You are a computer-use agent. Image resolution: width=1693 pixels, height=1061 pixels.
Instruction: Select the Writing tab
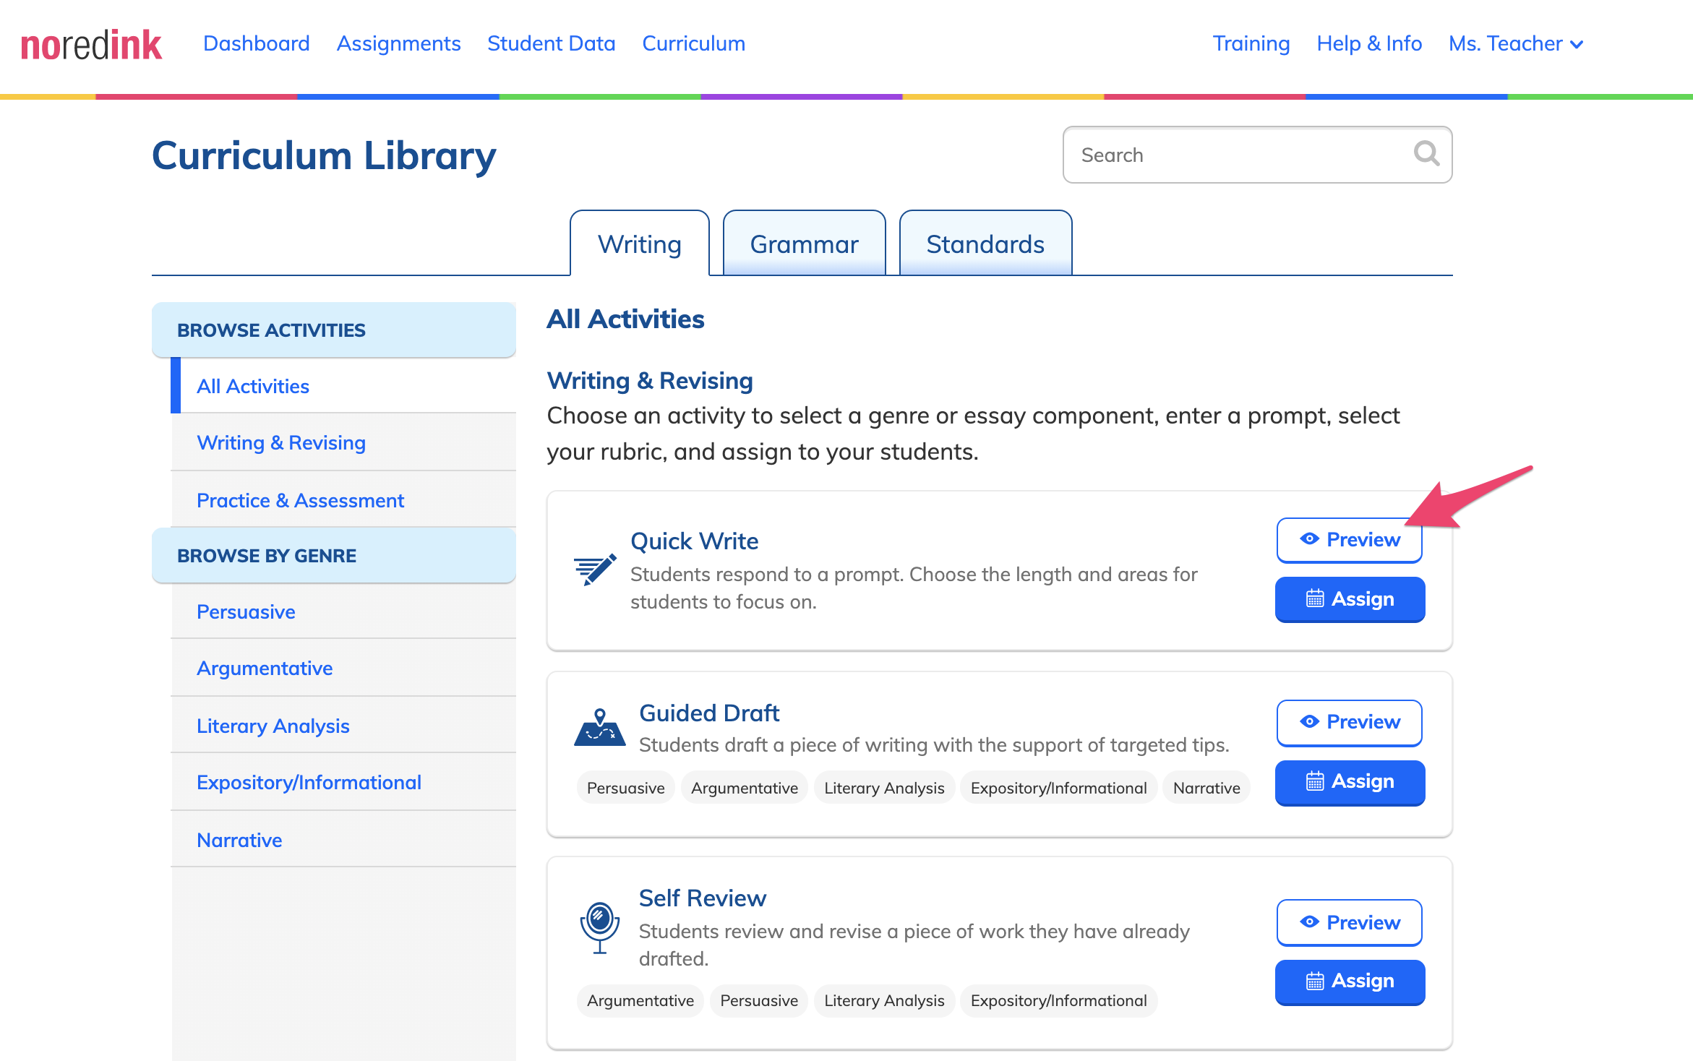click(x=640, y=244)
